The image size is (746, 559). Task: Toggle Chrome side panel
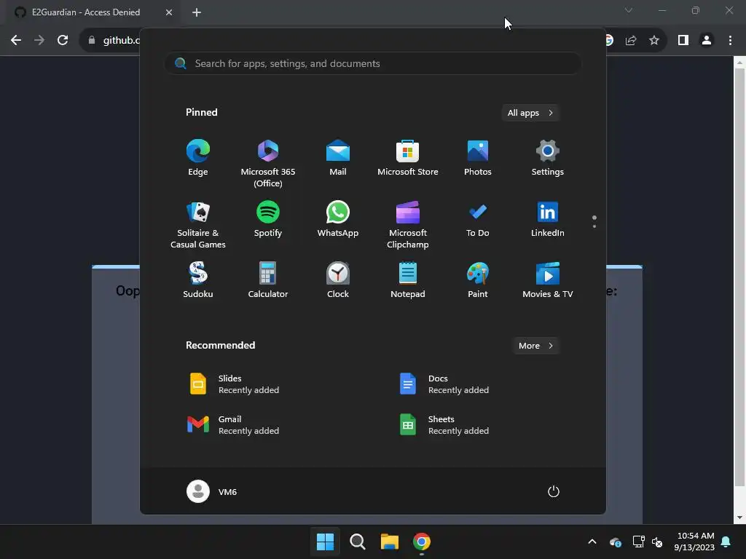[x=683, y=41]
